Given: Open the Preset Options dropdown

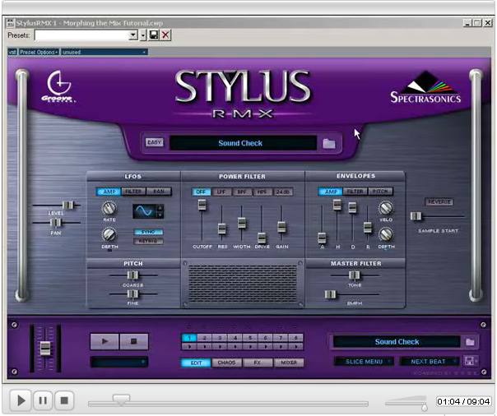Looking at the screenshot, I should [x=39, y=52].
